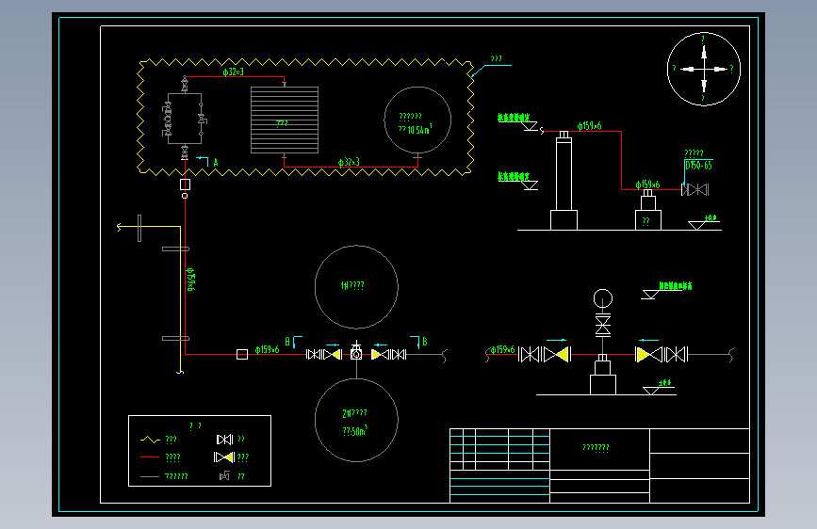This screenshot has width=817, height=529.
Task: Click the white gate valve symbol in legend
Action: pos(224,440)
